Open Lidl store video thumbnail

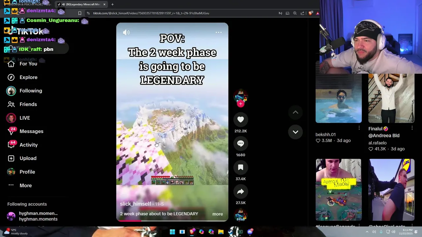click(391, 190)
